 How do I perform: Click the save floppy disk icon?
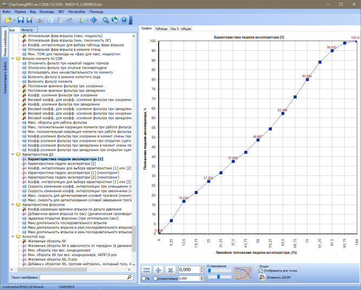pyautogui.click(x=21, y=20)
